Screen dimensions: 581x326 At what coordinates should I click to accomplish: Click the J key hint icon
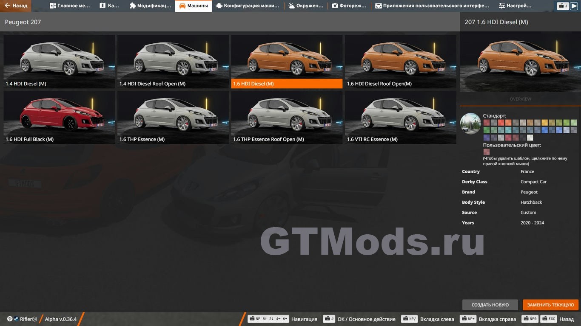click(563, 6)
